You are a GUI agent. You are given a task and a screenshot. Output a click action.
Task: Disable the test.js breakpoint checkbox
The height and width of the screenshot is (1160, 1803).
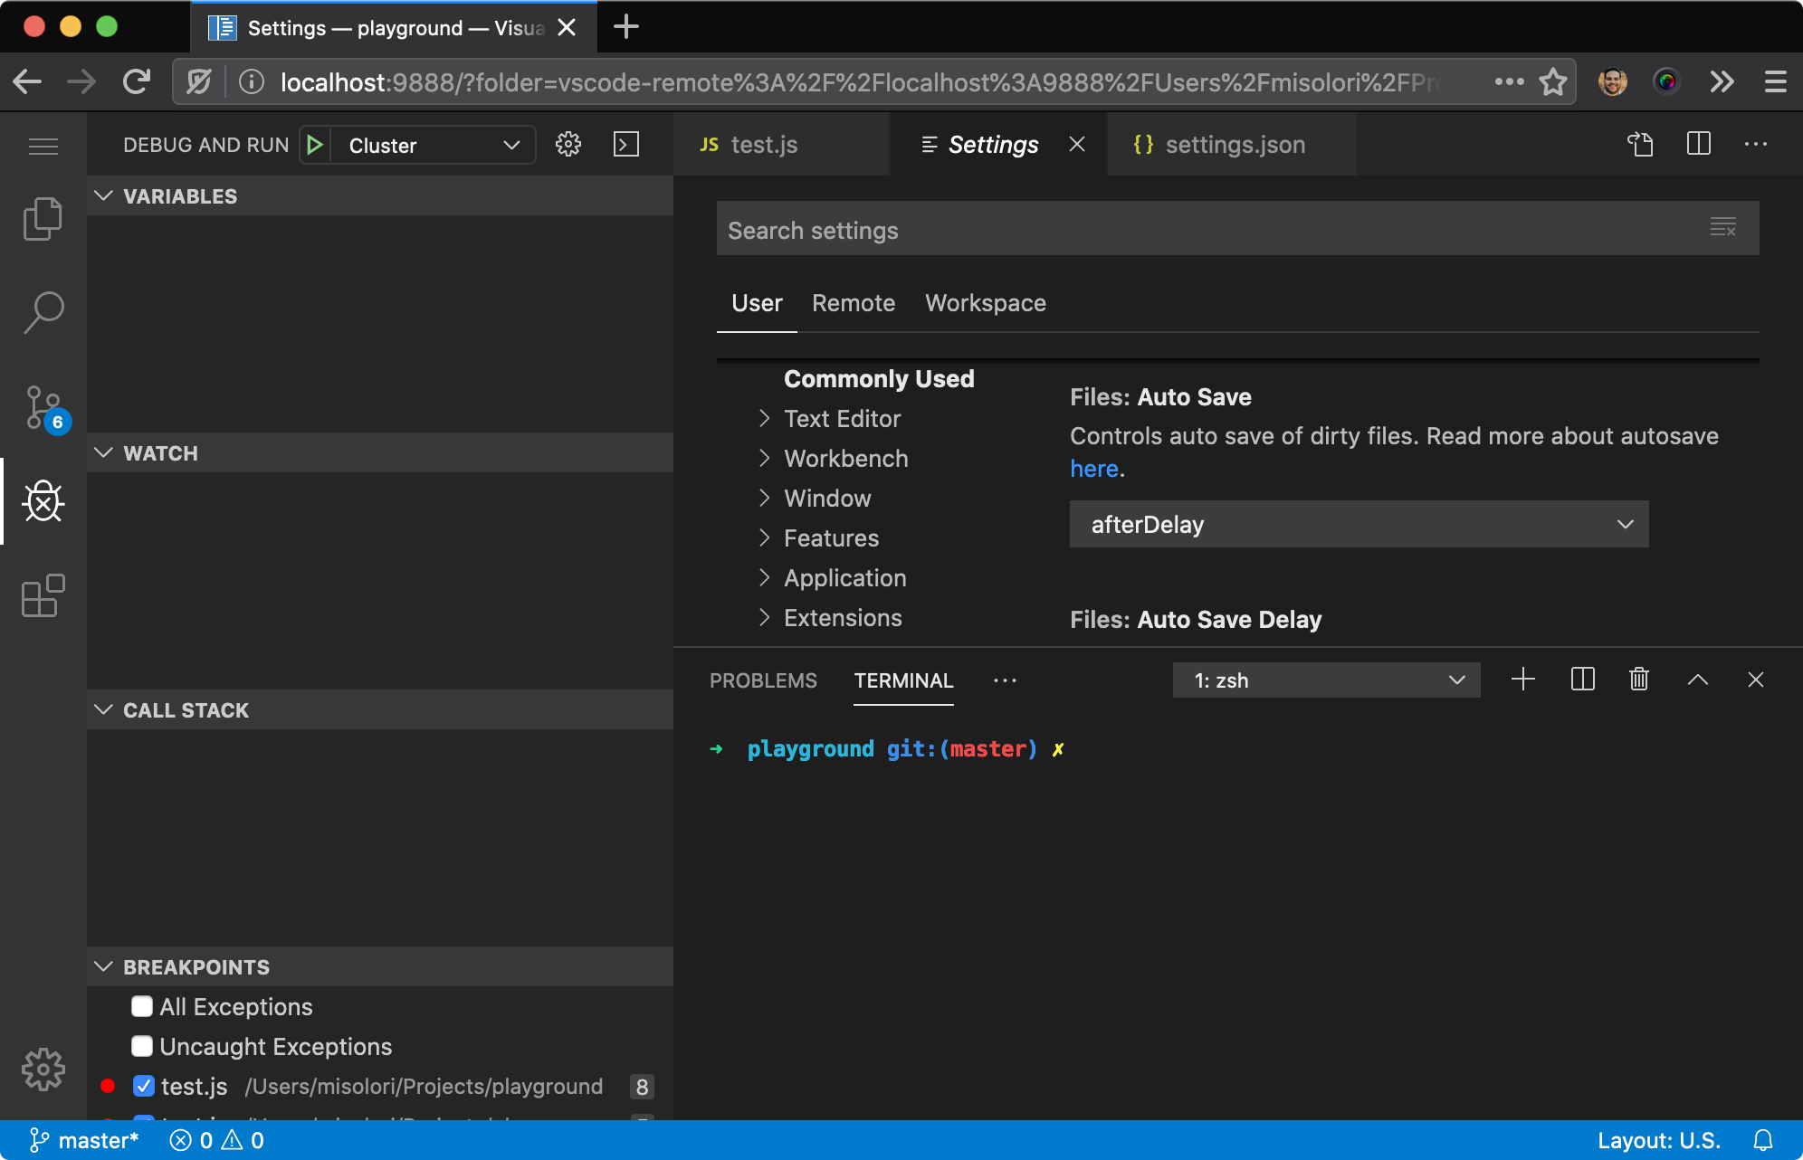coord(144,1086)
